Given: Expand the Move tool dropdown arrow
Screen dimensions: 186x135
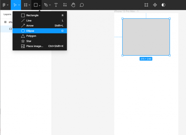Looking at the screenshot, I should click(x=19, y=5).
